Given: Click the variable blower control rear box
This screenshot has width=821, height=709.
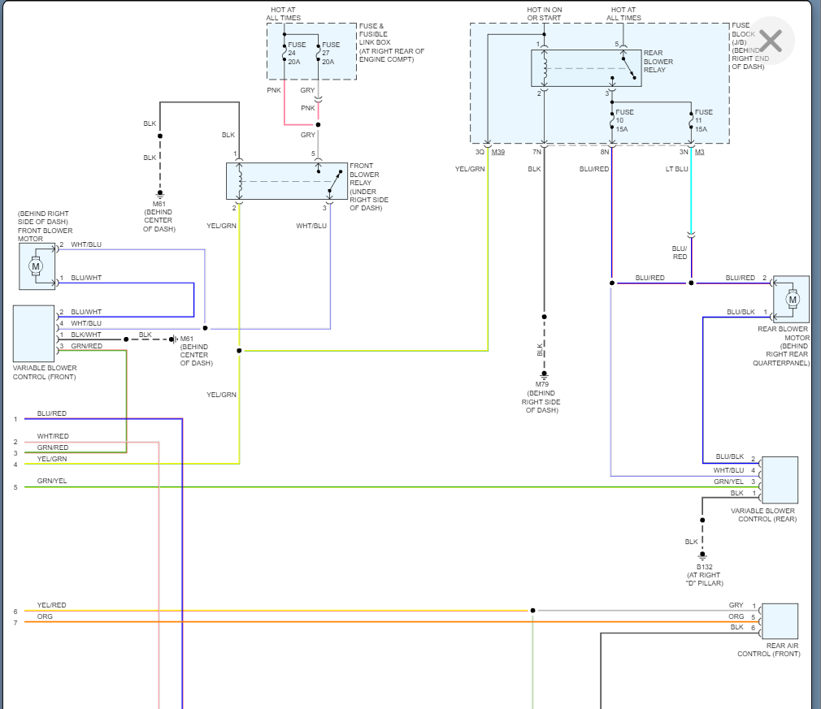Looking at the screenshot, I should [x=780, y=480].
